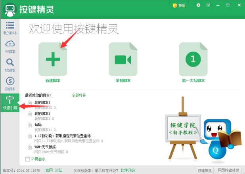Viewport: 245px width, 174px height.
Task: Open 官网 link in status bar
Action: point(49,170)
